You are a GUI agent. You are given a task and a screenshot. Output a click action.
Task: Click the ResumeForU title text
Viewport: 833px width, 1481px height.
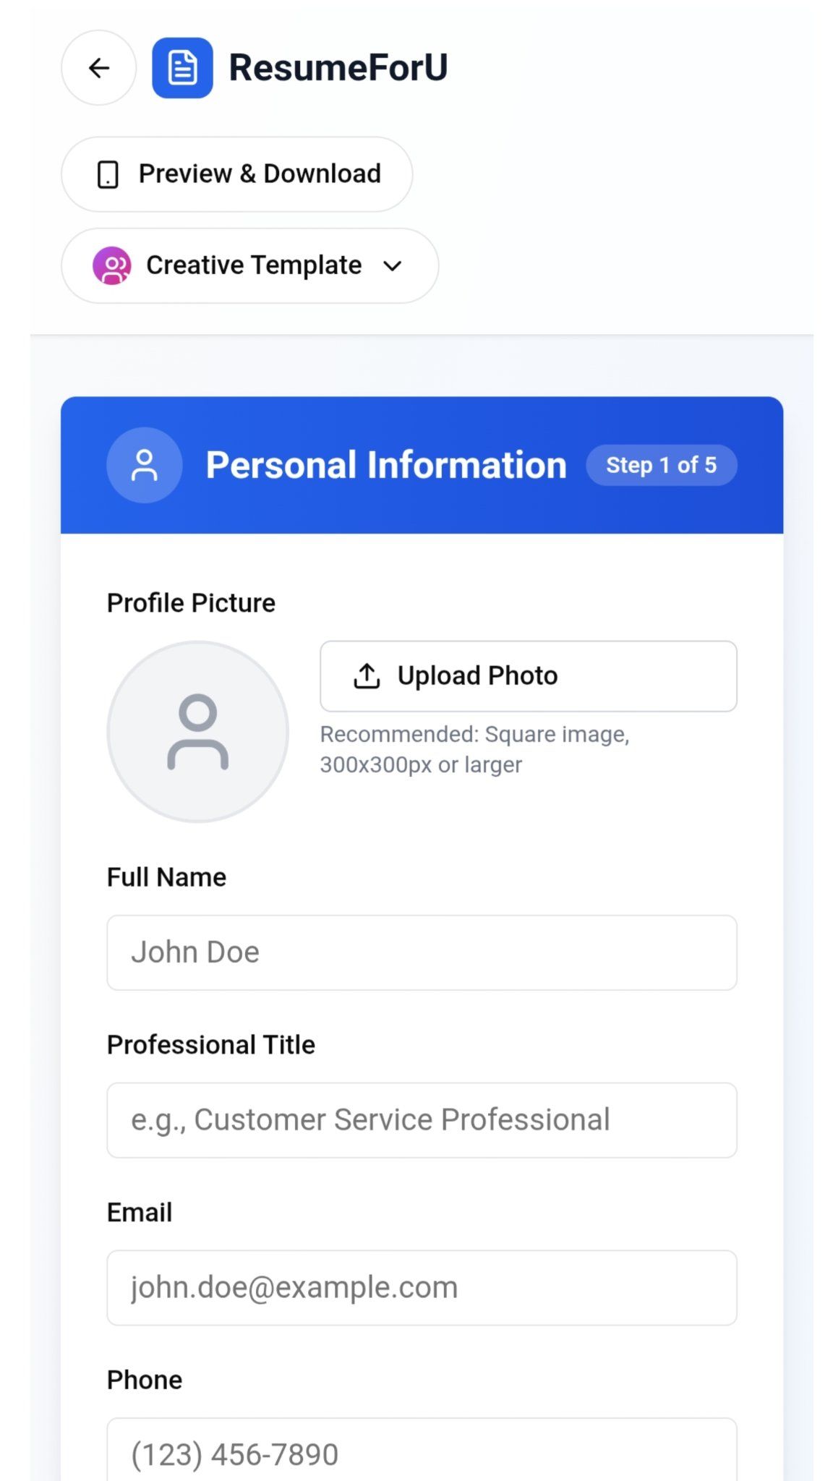(x=338, y=68)
